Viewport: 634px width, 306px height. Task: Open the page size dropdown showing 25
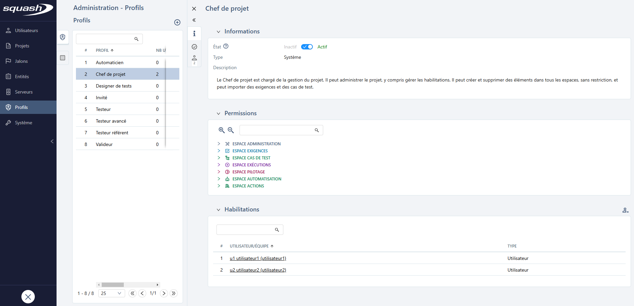tap(111, 293)
